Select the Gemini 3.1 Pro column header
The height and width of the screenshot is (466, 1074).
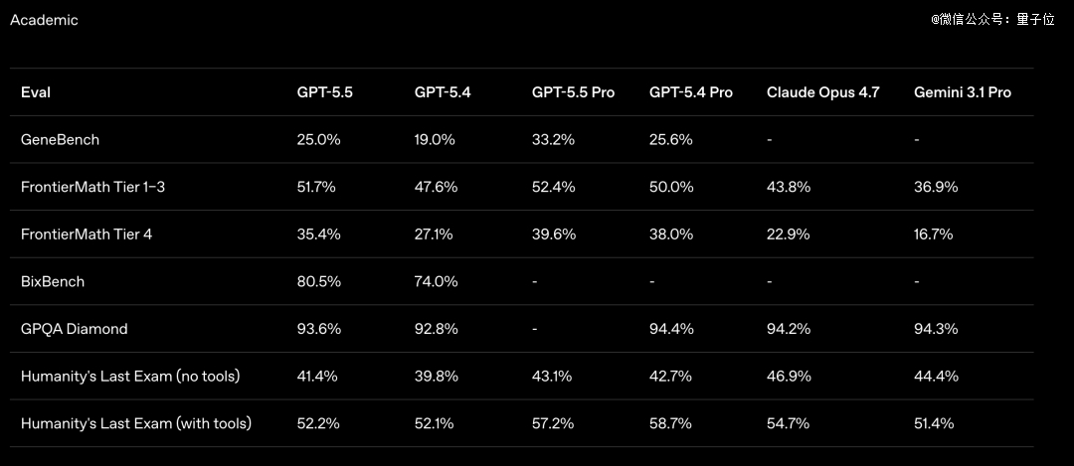click(x=962, y=92)
